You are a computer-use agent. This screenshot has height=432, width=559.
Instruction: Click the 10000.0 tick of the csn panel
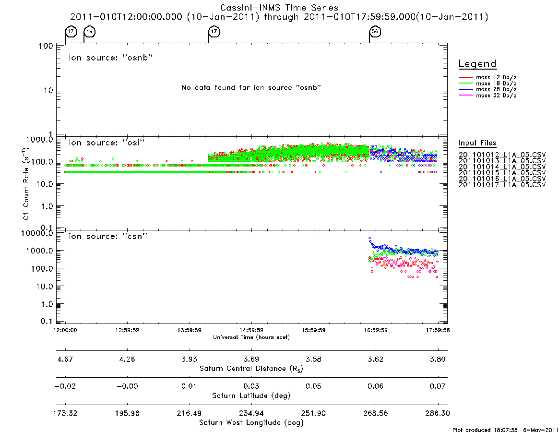37,233
